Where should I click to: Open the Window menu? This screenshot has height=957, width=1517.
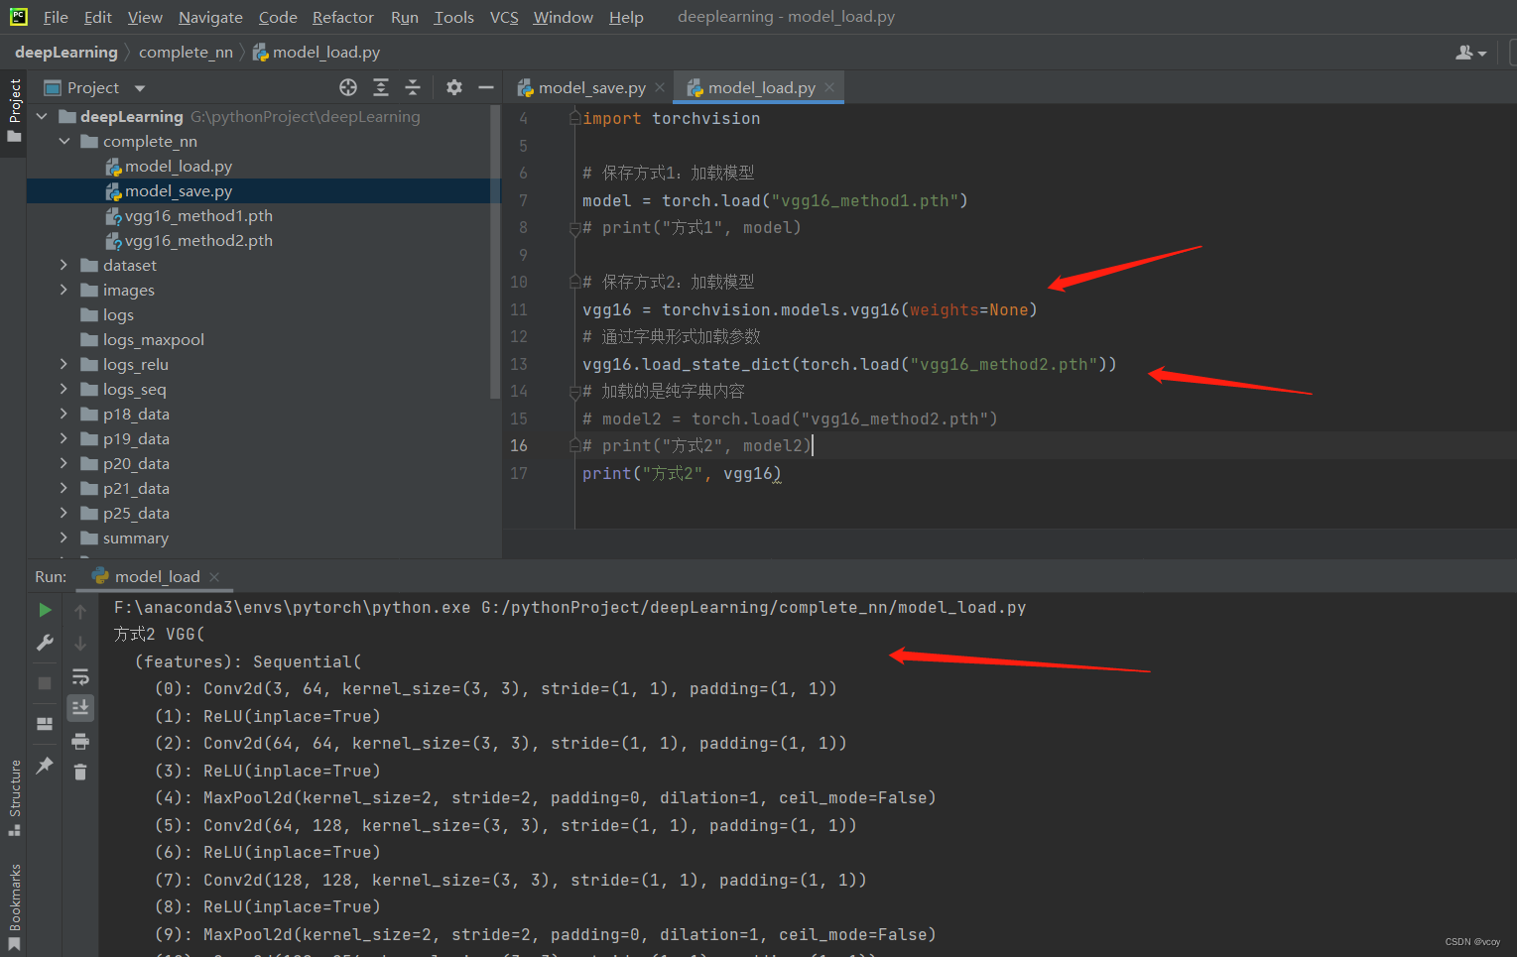pos(563,17)
